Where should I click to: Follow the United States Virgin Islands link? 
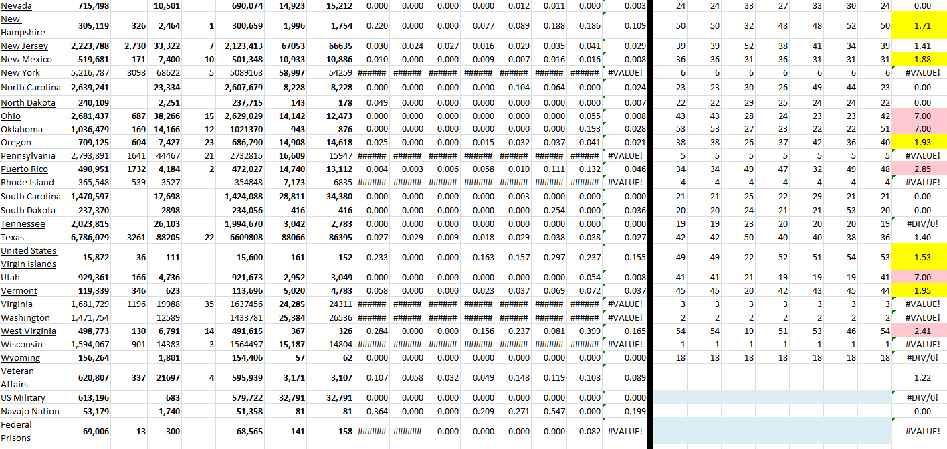[27, 257]
